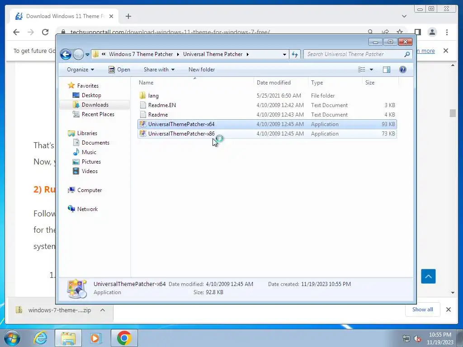Open the Share with menu
This screenshot has height=347, width=463.
[159, 70]
